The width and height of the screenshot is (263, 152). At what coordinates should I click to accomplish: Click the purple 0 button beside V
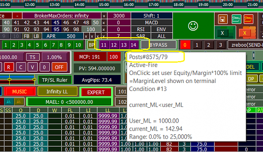tap(44, 67)
